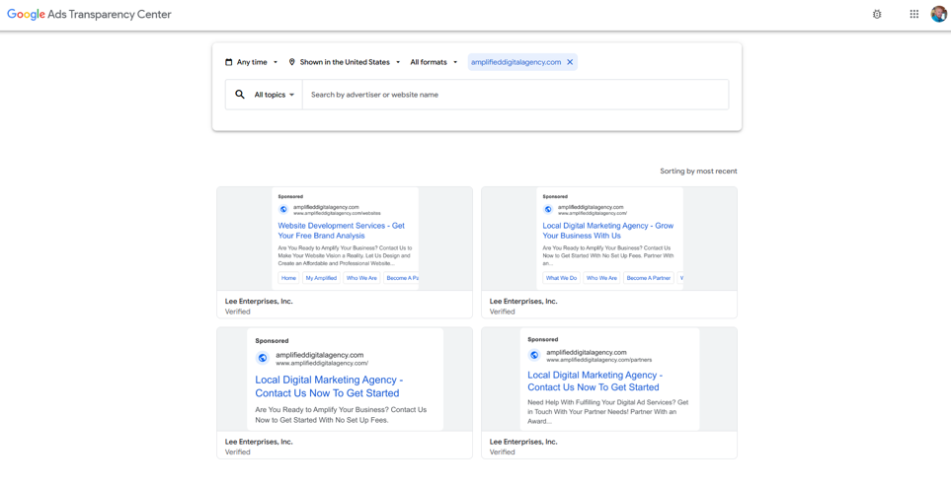Open the Website Development Services ad card
Image resolution: width=951 pixels, height=487 pixels.
click(x=344, y=238)
